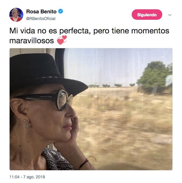Click the dangling earring in the photo
The width and height of the screenshot is (182, 183).
click(26, 124)
